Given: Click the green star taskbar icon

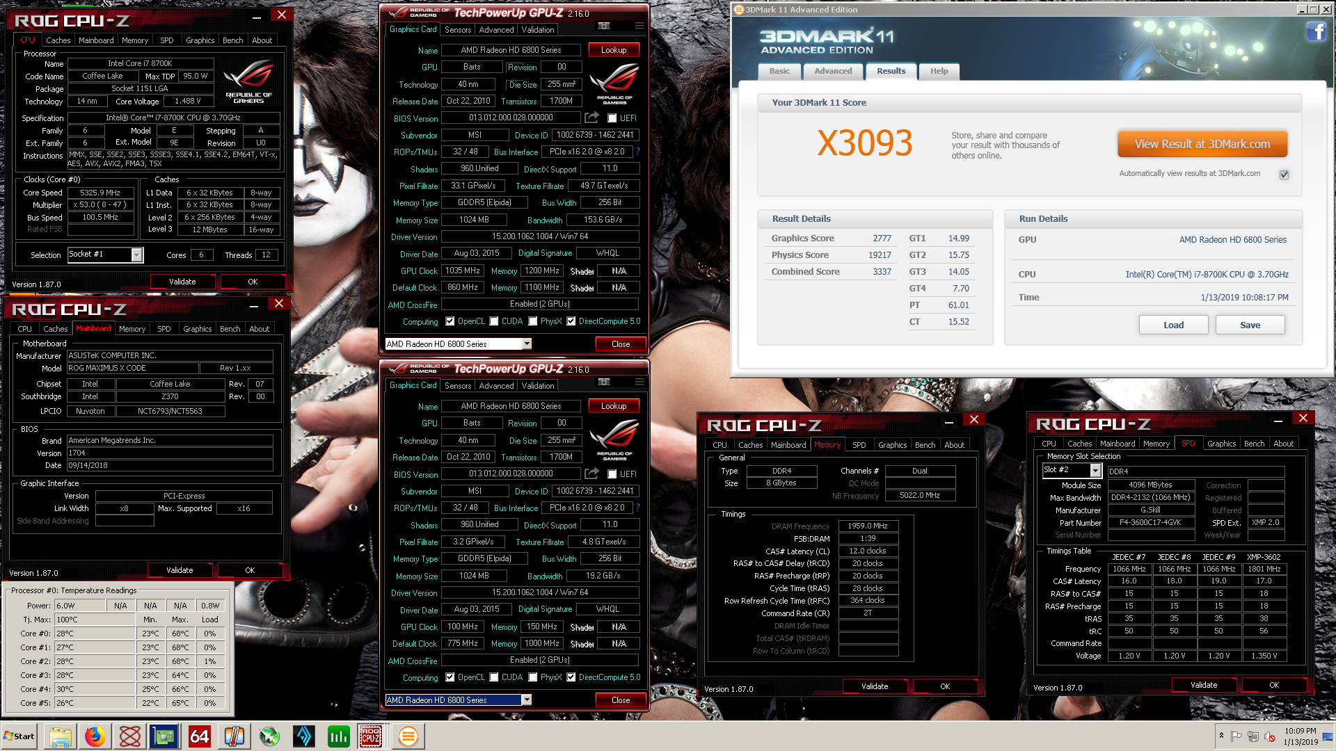Looking at the screenshot, I should pos(269,736).
